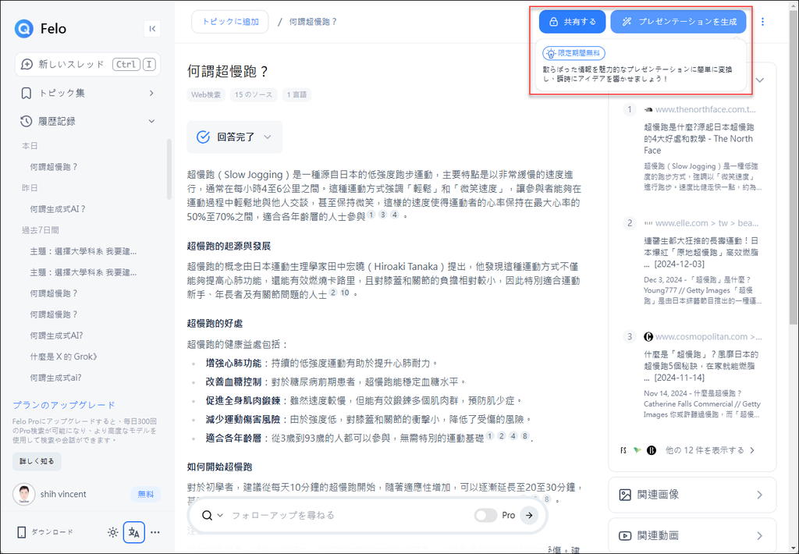Click the 共有する share button
Screen dimensions: 799x554
coord(572,22)
